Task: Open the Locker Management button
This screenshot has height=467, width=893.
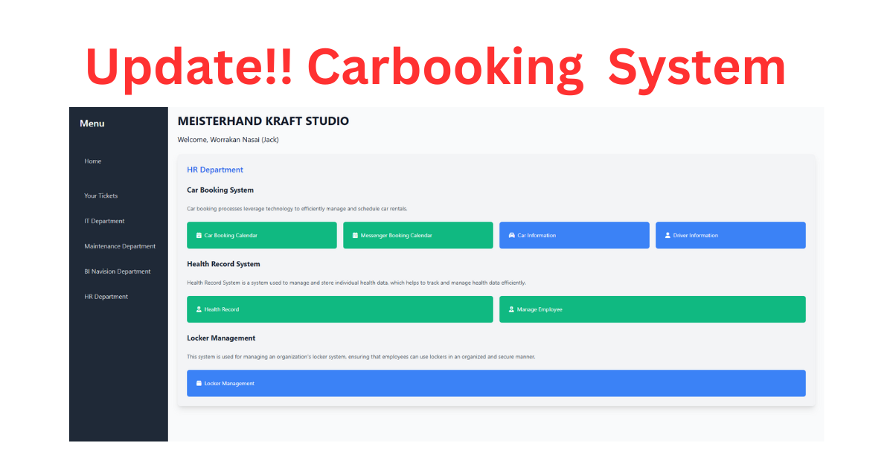Action: pos(496,383)
